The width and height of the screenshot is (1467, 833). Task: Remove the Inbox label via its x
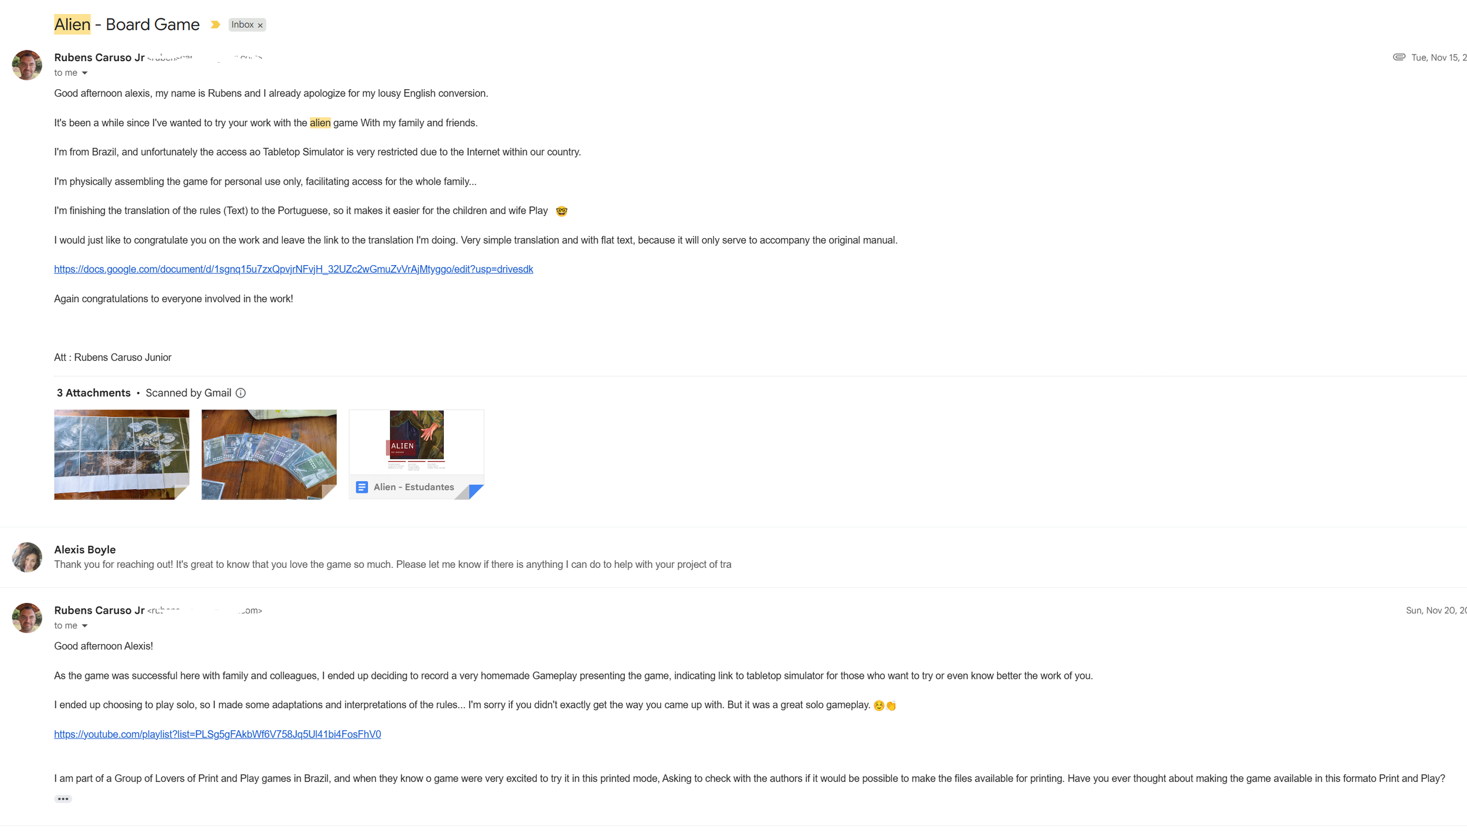260,25
